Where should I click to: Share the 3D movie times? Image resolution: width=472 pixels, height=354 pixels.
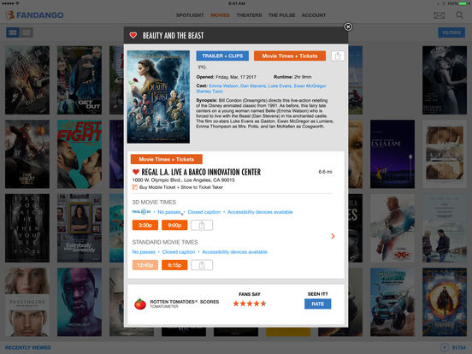(x=202, y=225)
